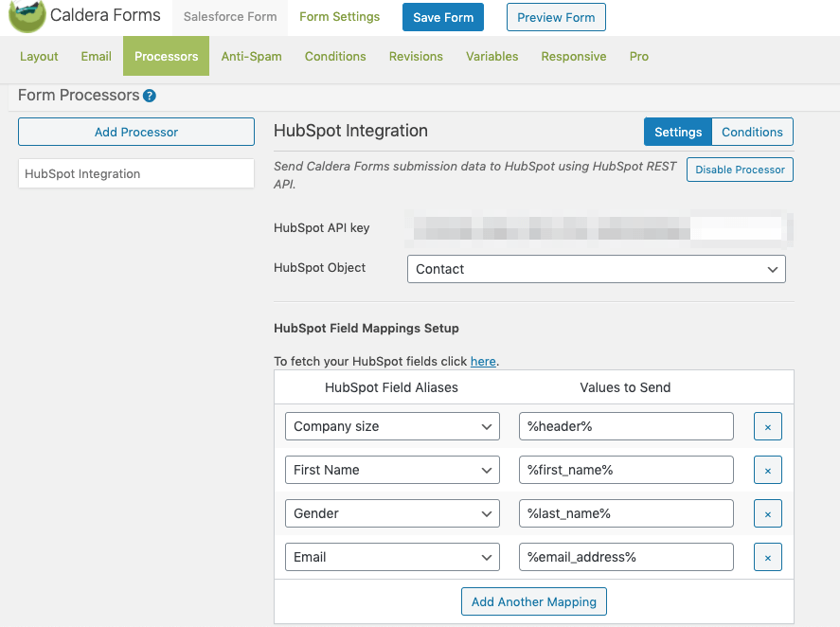Open the Company size field alias dropdown

point(392,426)
